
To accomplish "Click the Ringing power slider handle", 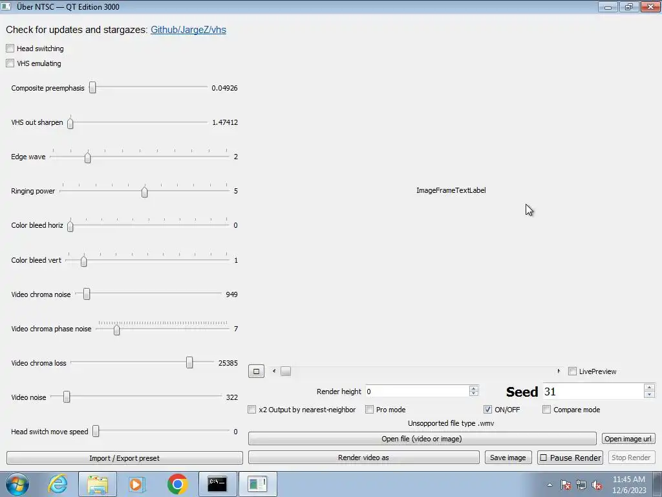I will tap(144, 192).
